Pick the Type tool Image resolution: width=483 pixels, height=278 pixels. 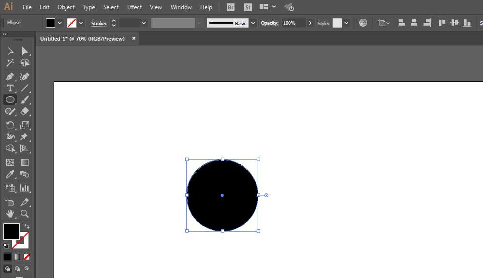(10, 88)
